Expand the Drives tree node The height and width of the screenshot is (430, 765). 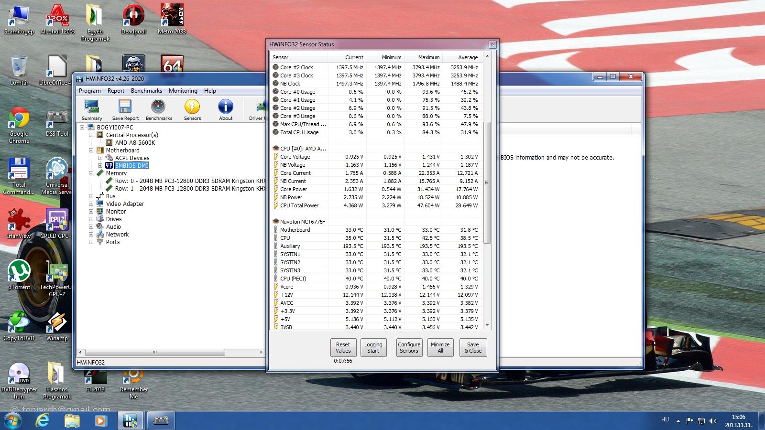coord(91,219)
